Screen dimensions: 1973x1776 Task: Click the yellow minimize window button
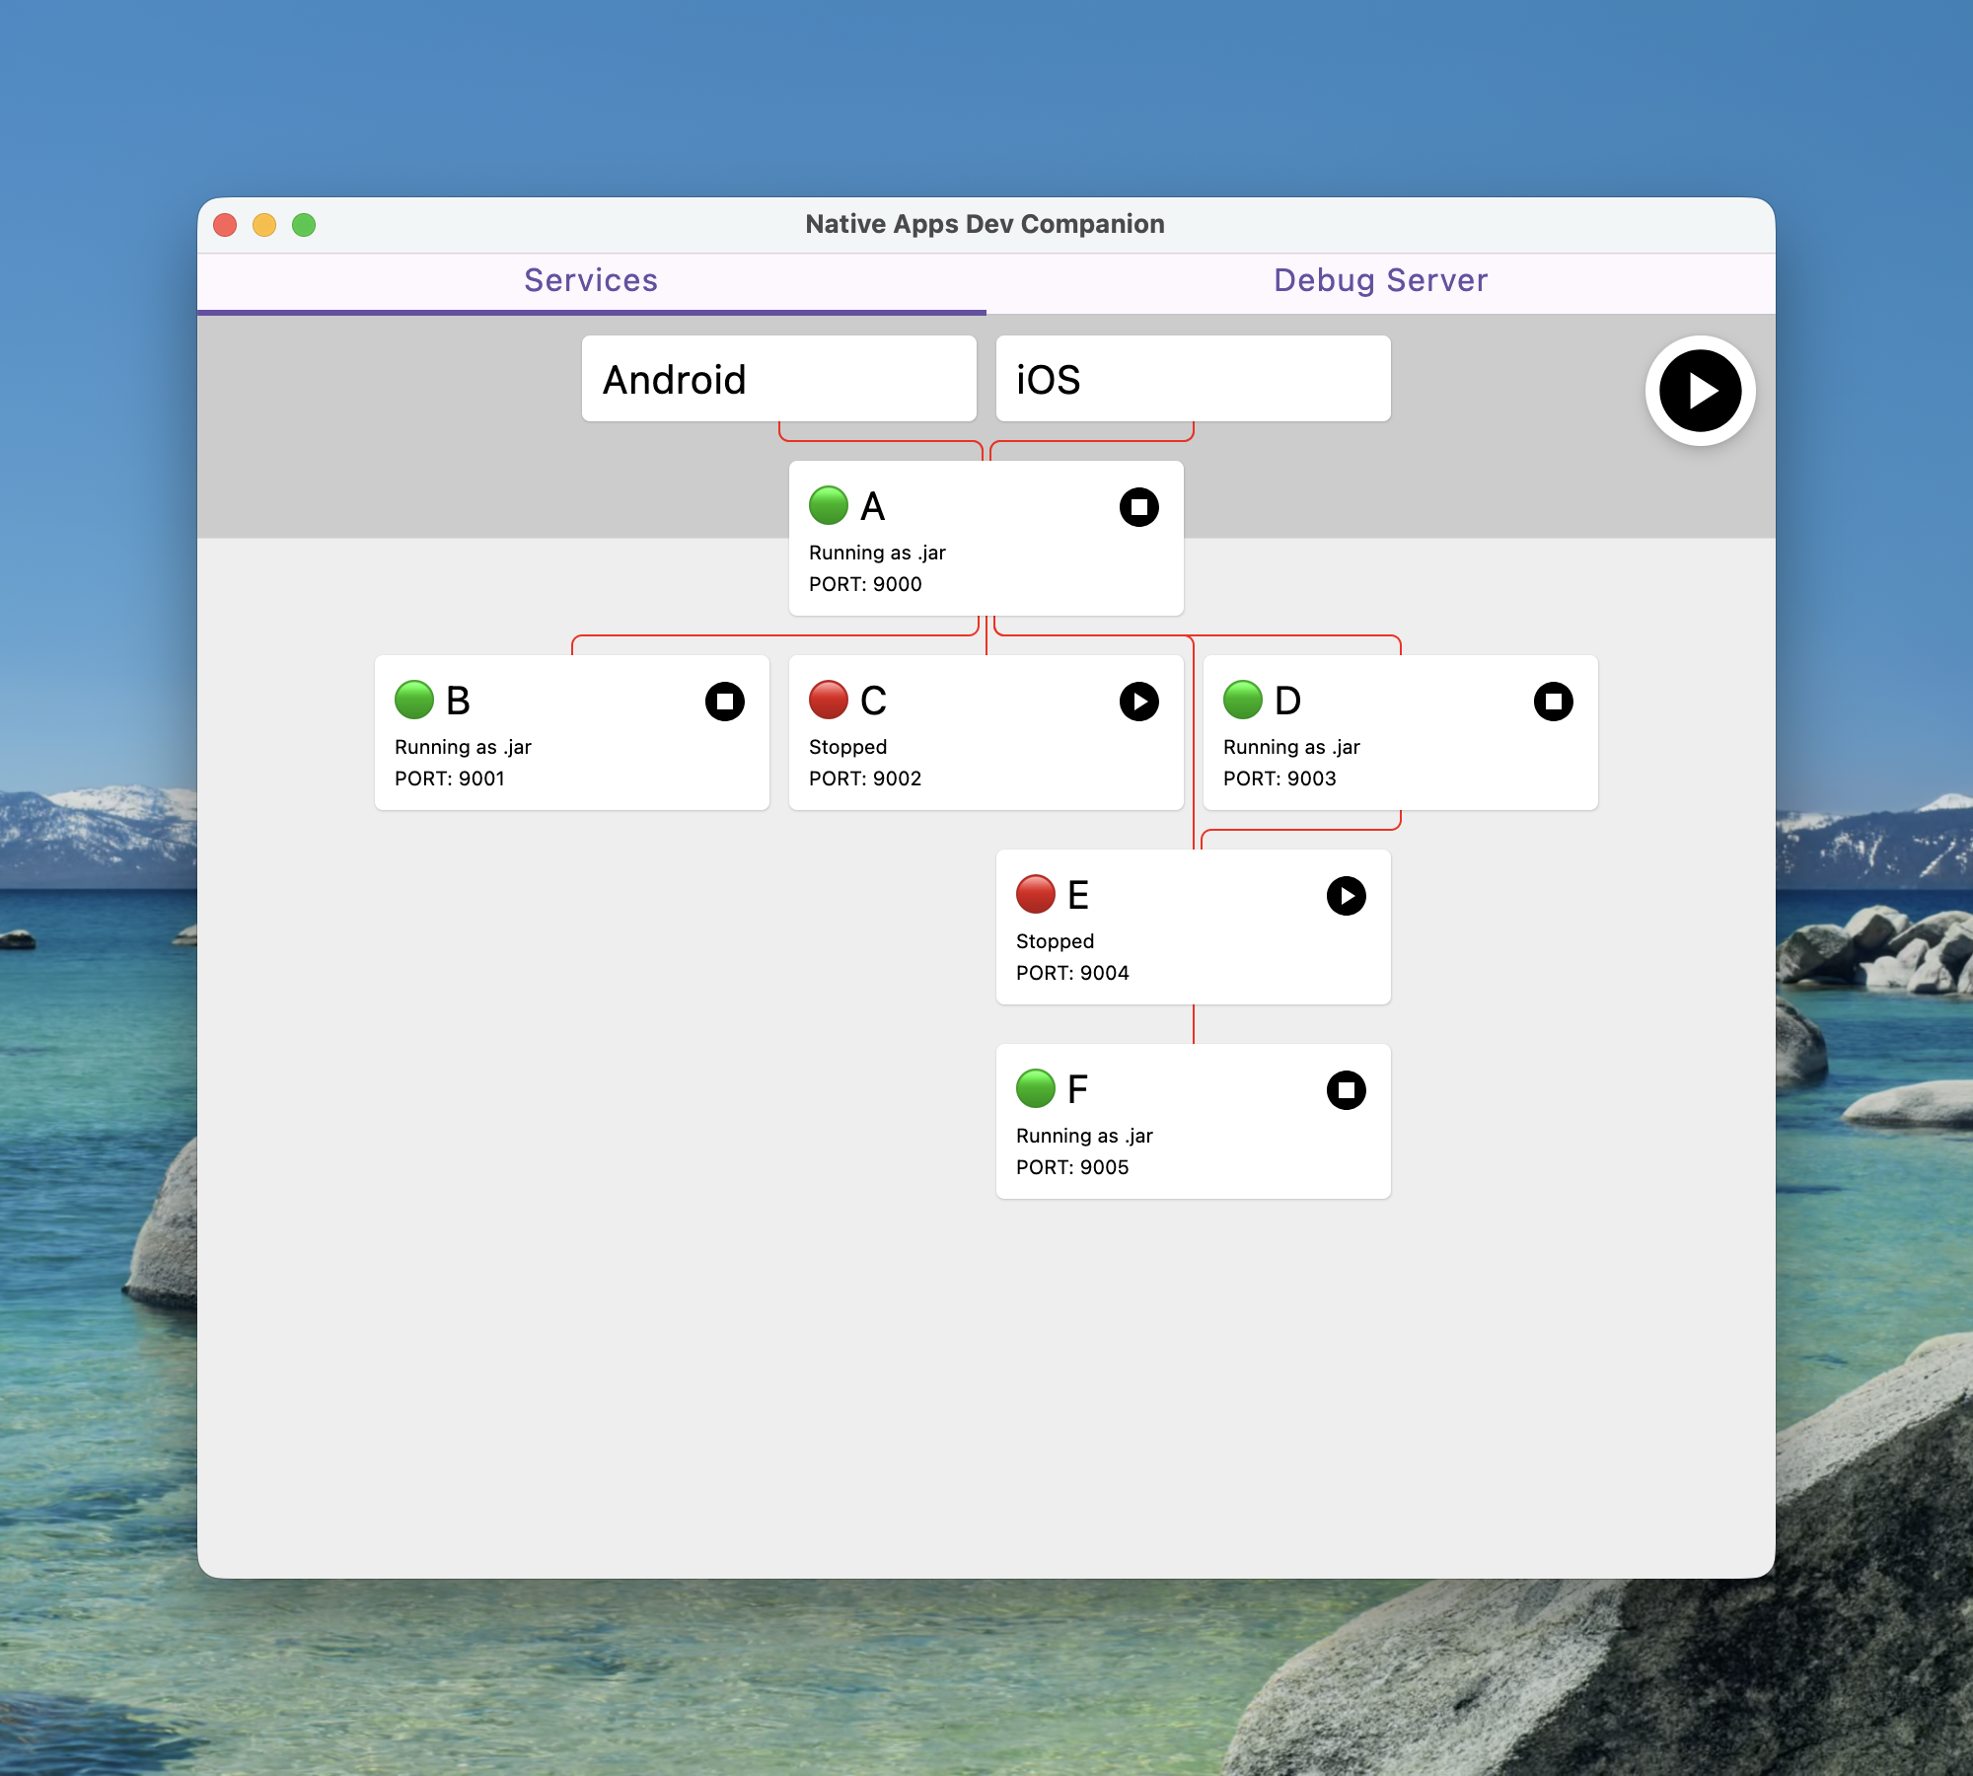264,225
